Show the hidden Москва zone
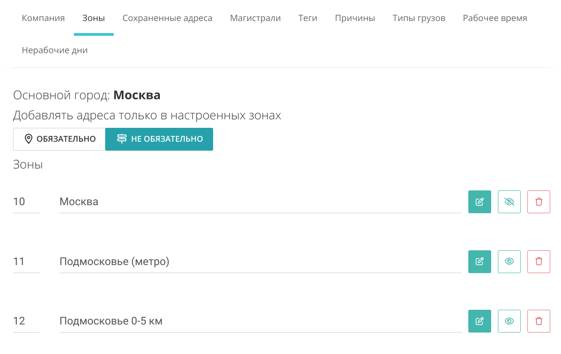 [x=509, y=202]
